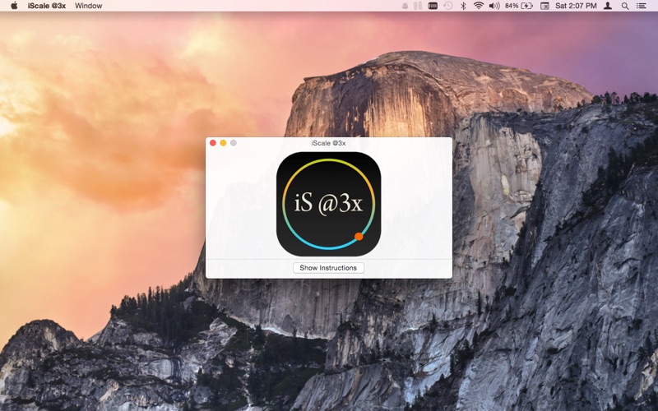Click the faded twin-bars menu bar icon
This screenshot has width=658, height=411.
coord(418,6)
